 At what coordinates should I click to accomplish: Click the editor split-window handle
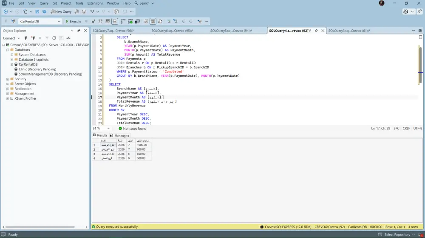420,37
